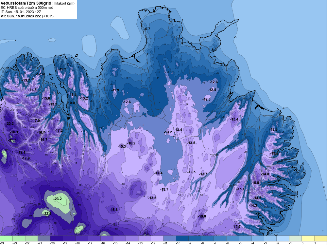Click the -15.3 temperature label
Viewport: 327px width, 245px height.
(122, 146)
